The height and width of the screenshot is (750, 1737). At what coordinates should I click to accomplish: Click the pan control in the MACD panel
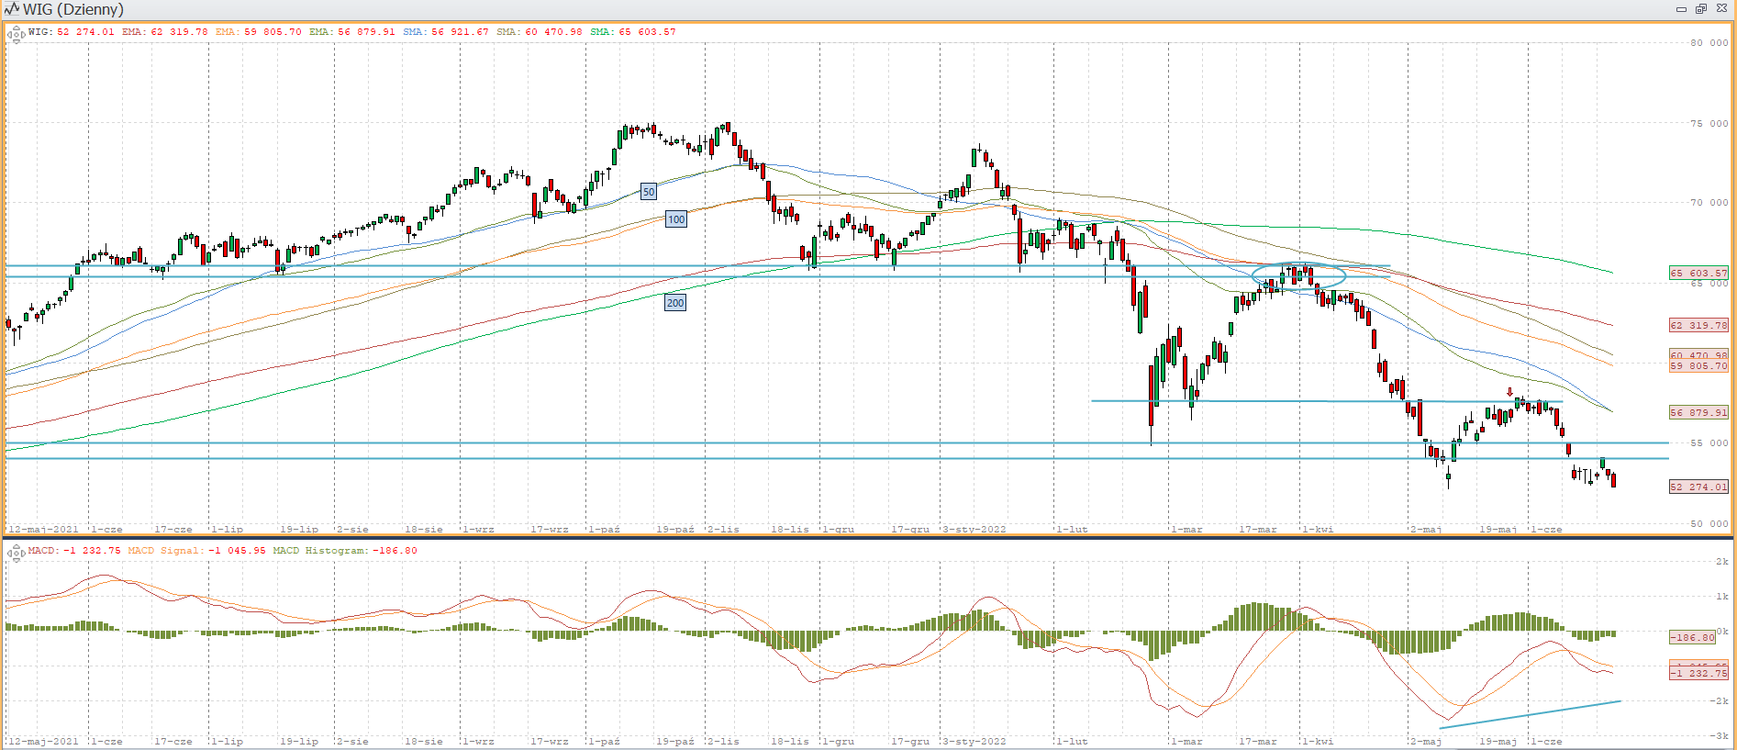[x=16, y=553]
